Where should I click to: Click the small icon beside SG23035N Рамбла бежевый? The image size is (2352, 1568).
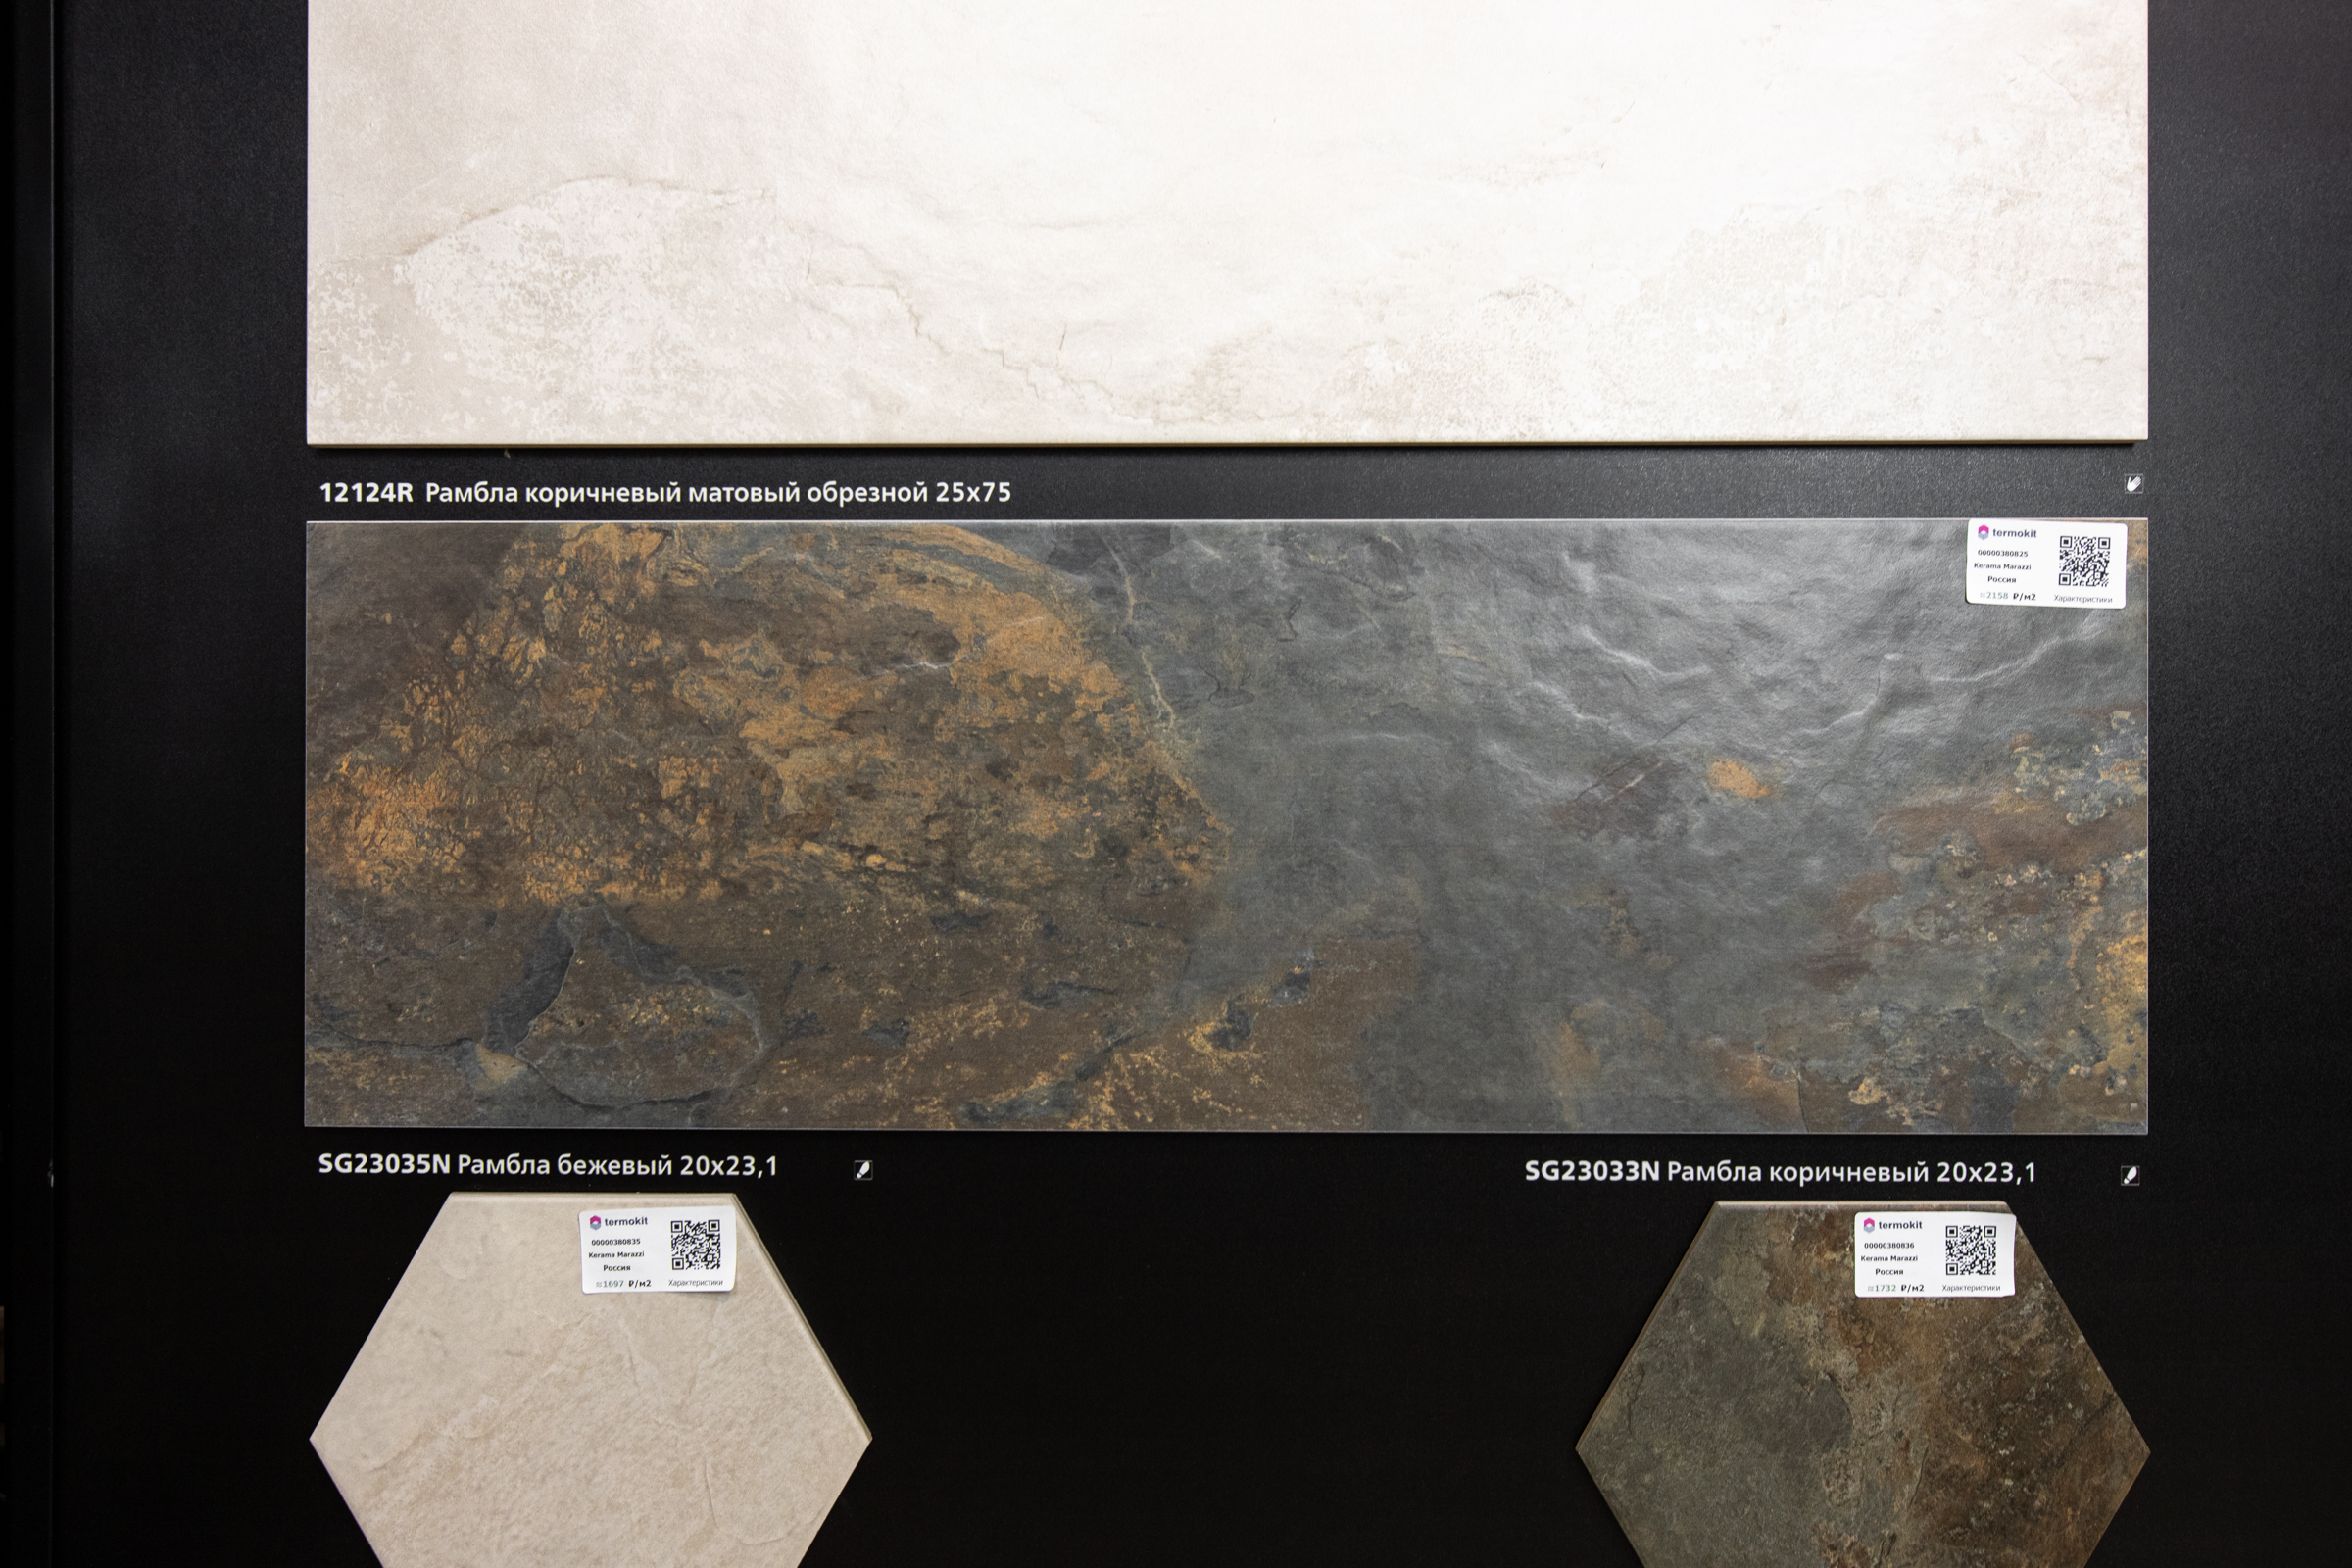[x=863, y=1170]
